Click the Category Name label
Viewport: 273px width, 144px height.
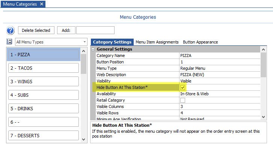tap(111, 55)
